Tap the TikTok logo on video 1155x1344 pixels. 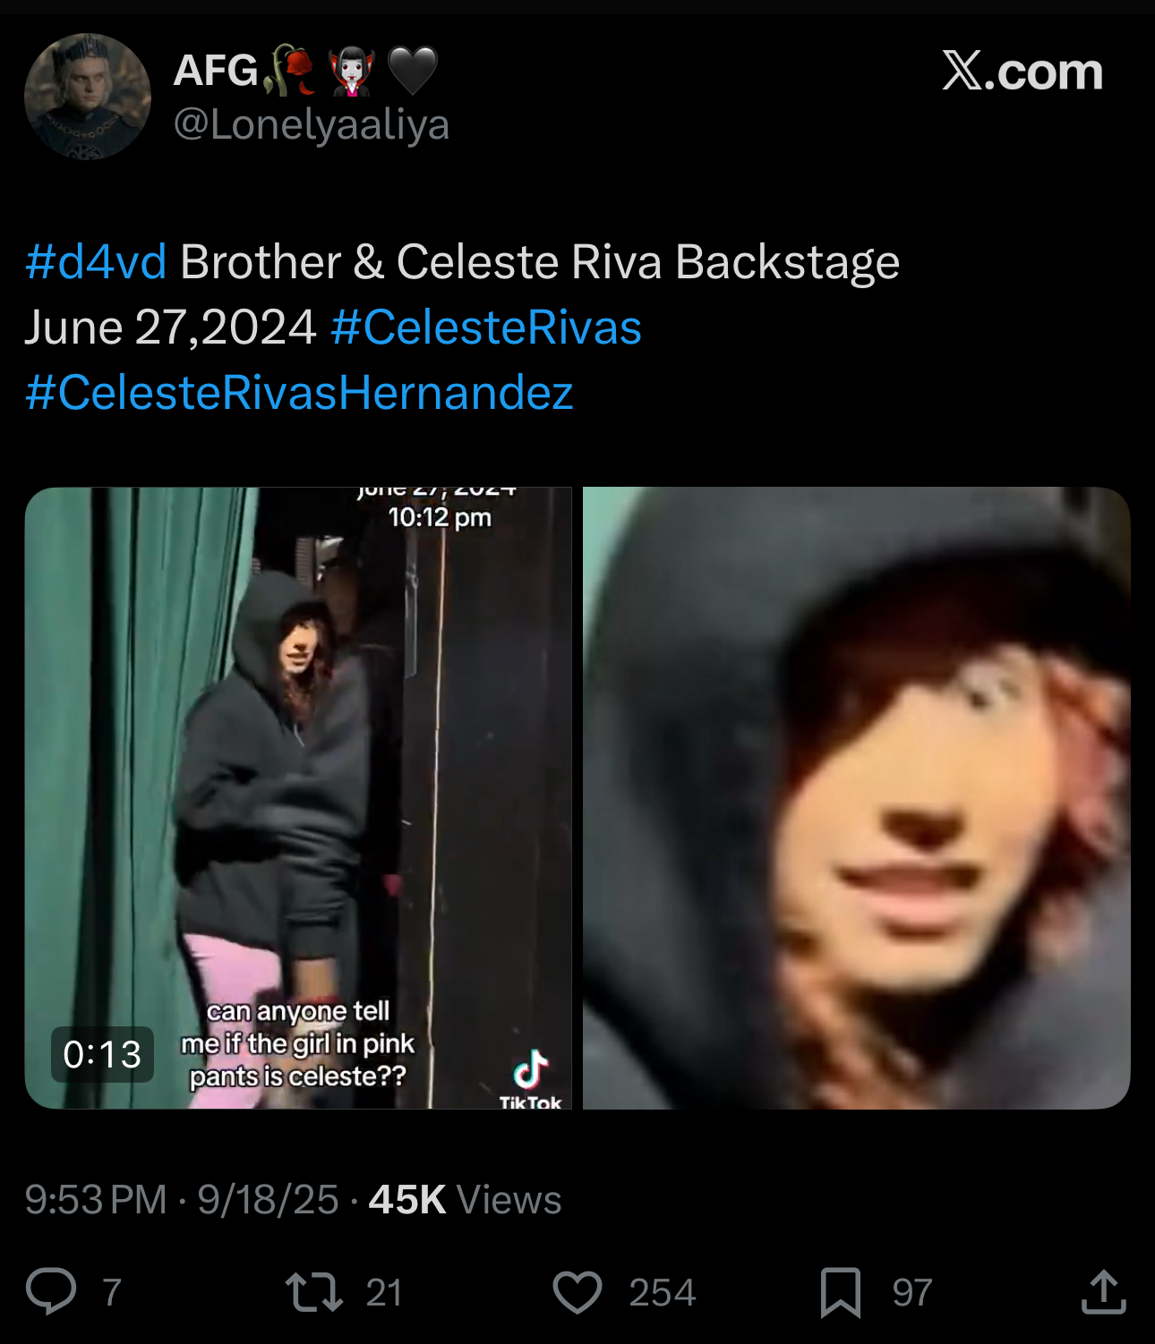(530, 1079)
